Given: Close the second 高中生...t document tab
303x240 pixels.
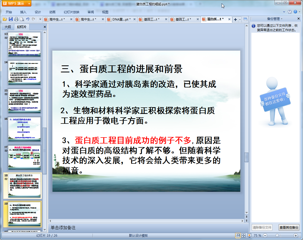Looking at the screenshot, I should pyautogui.click(x=103, y=19).
